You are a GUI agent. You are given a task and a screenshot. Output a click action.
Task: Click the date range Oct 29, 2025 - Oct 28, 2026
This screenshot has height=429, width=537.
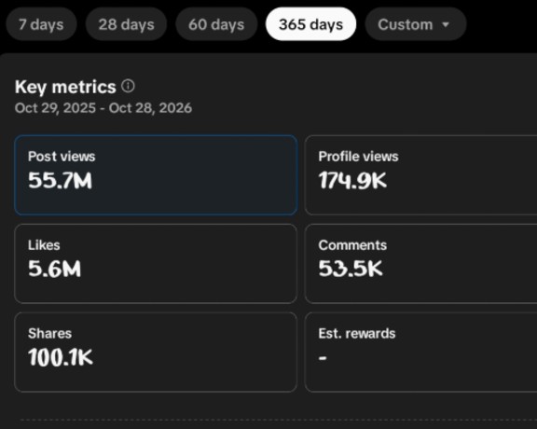tap(103, 108)
